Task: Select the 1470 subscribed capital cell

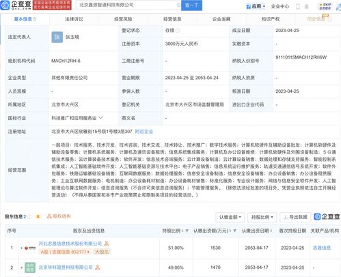Action: point(215,267)
